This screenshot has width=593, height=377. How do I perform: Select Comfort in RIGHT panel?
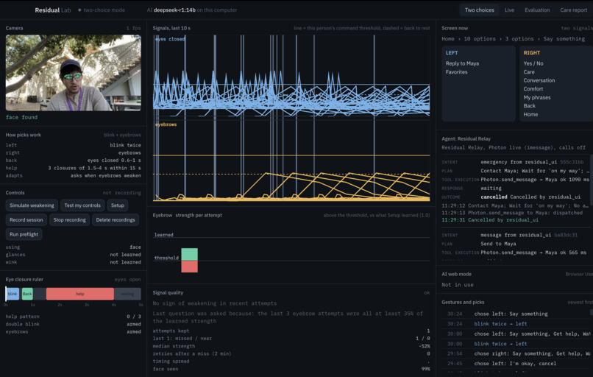(533, 89)
